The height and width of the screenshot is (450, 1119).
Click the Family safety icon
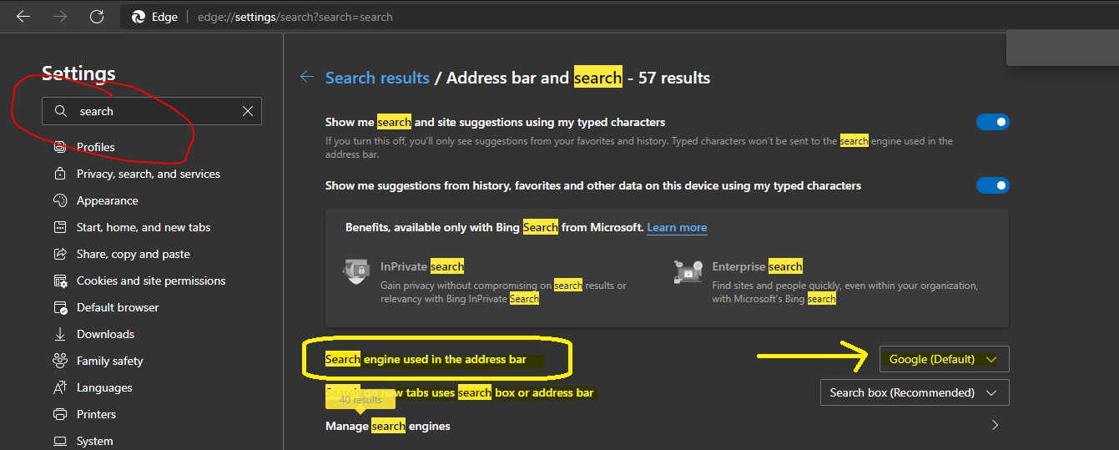point(60,361)
